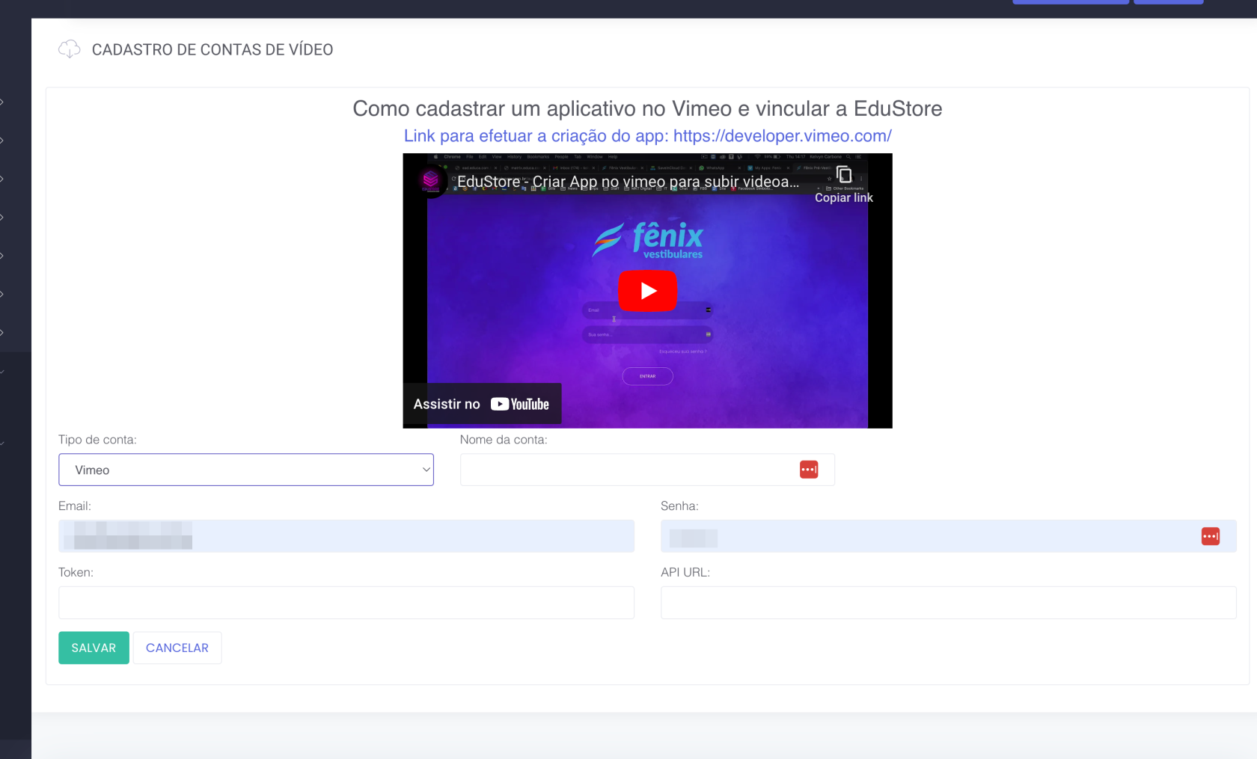Click the channel avatar in video header
The height and width of the screenshot is (759, 1257).
(x=430, y=181)
